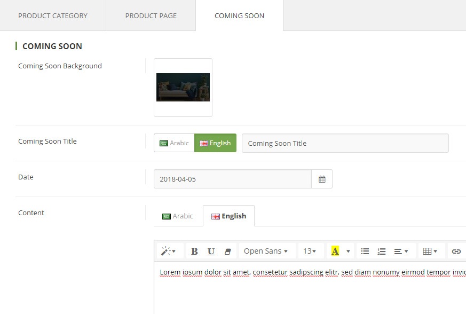Image resolution: width=466 pixels, height=314 pixels.
Task: Select the Coming Soon tab
Action: (239, 15)
